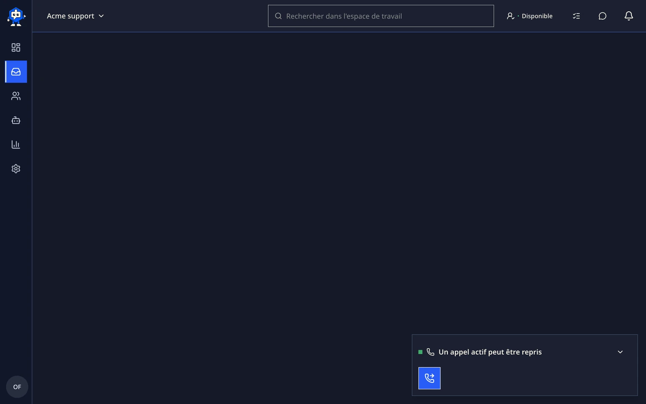The width and height of the screenshot is (646, 404).
Task: Open the notifications bell icon
Action: pyautogui.click(x=629, y=16)
